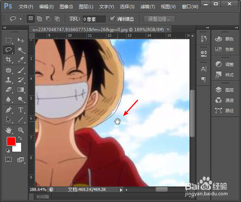
Task: Open History panel icon
Action: 204,38
